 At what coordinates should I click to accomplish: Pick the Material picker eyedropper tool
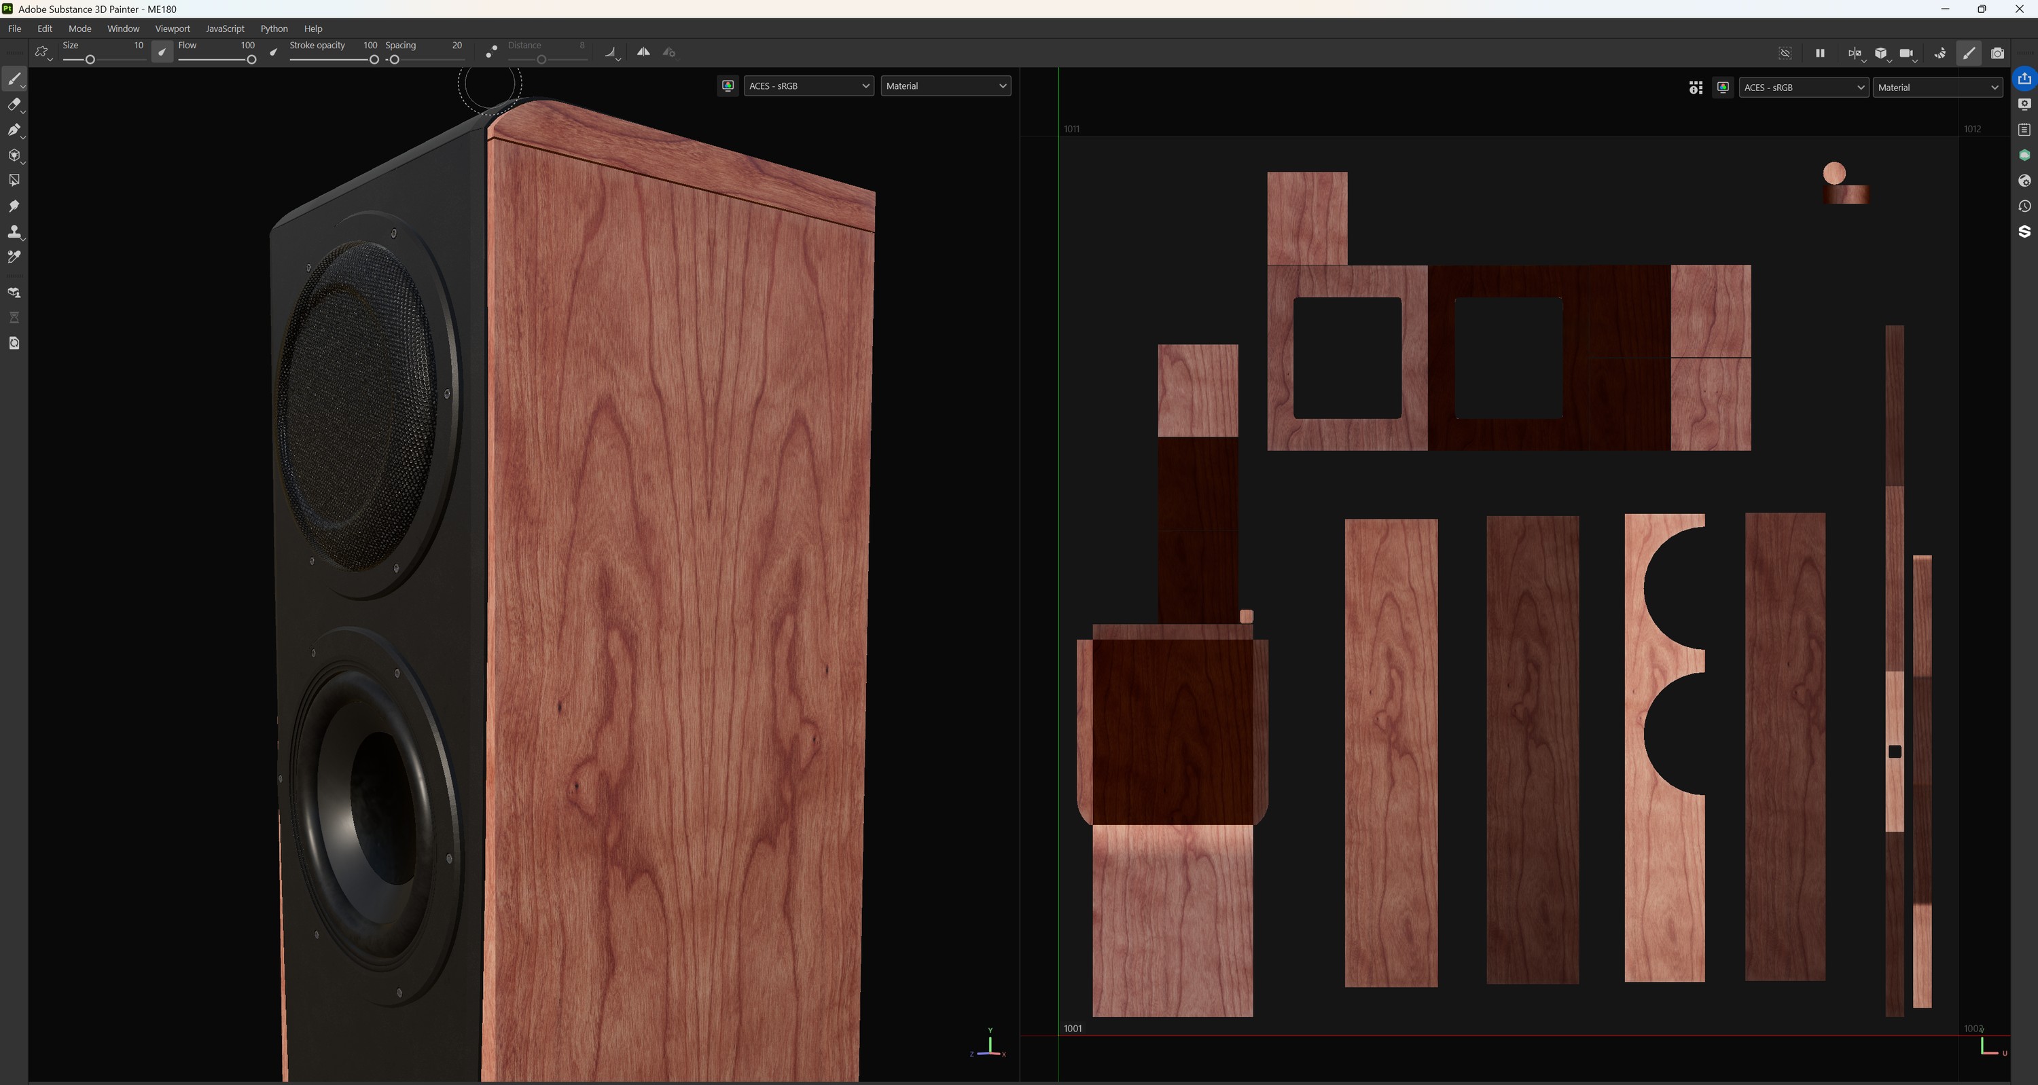click(14, 257)
